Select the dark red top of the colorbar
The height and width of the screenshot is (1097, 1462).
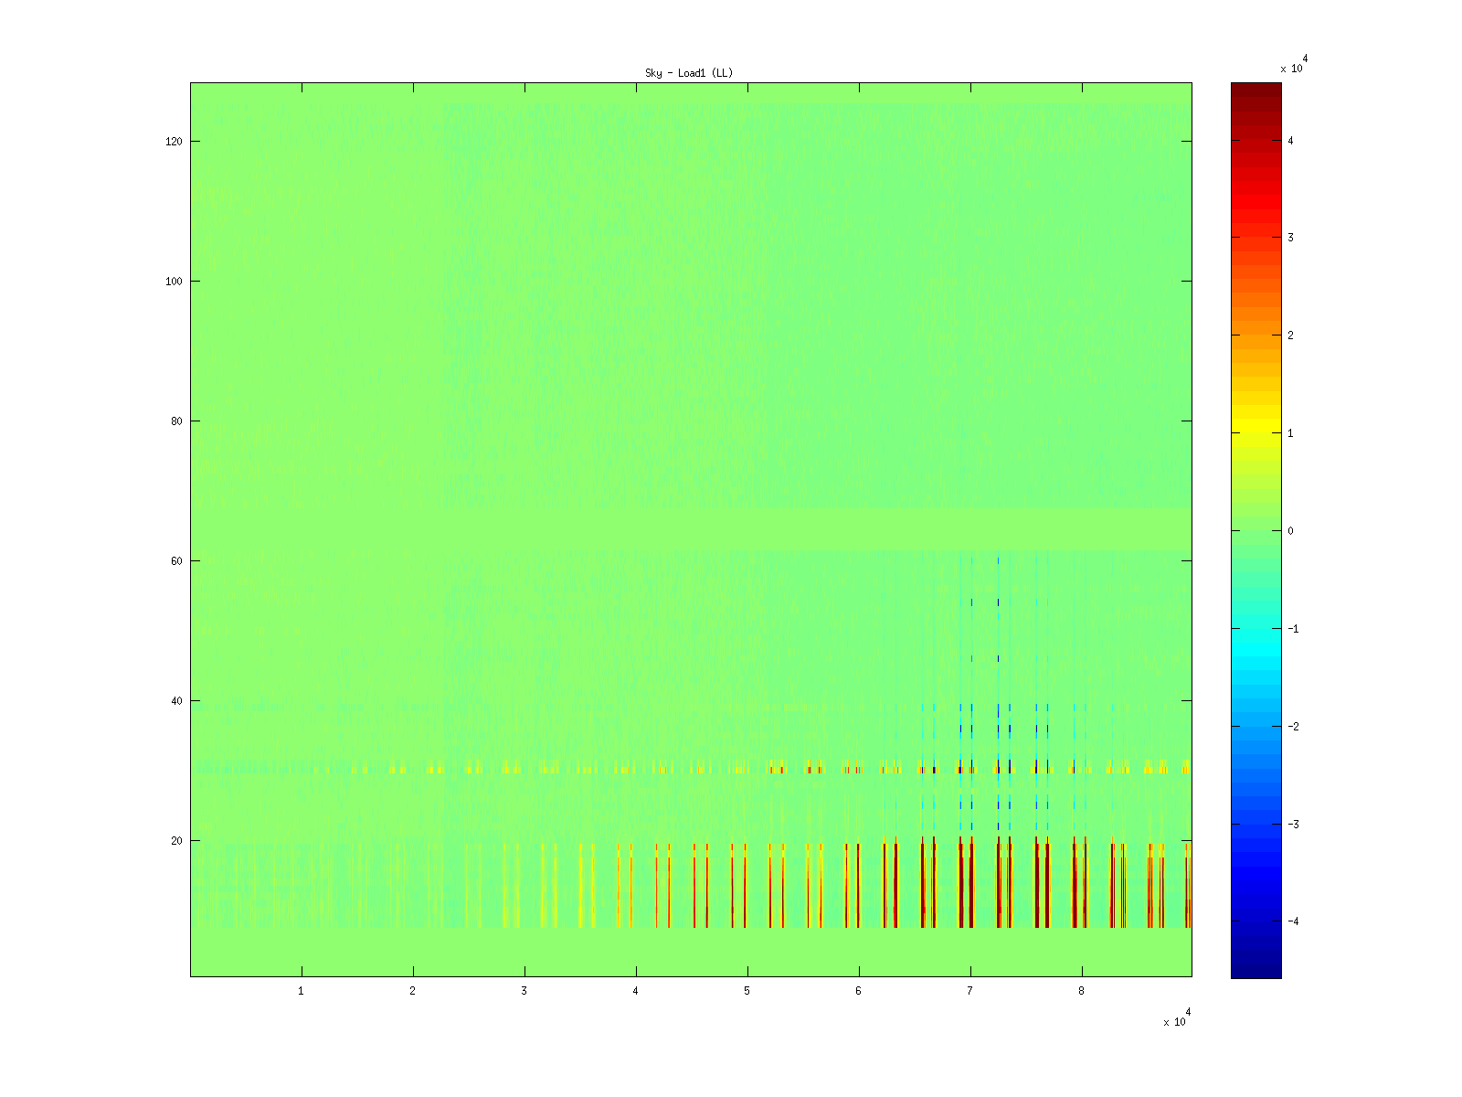pyautogui.click(x=1255, y=90)
